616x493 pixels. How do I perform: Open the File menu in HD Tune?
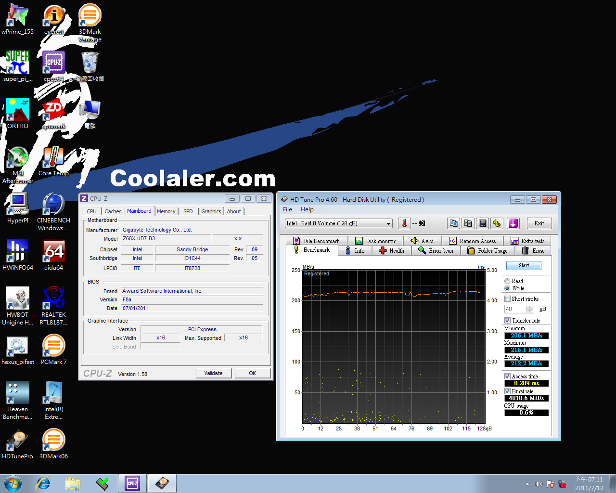click(x=287, y=209)
